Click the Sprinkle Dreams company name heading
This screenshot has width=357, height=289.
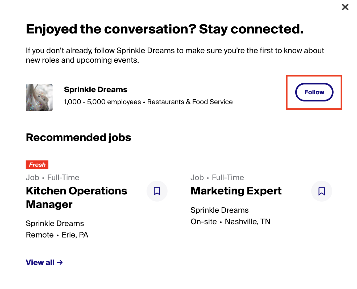coord(96,90)
